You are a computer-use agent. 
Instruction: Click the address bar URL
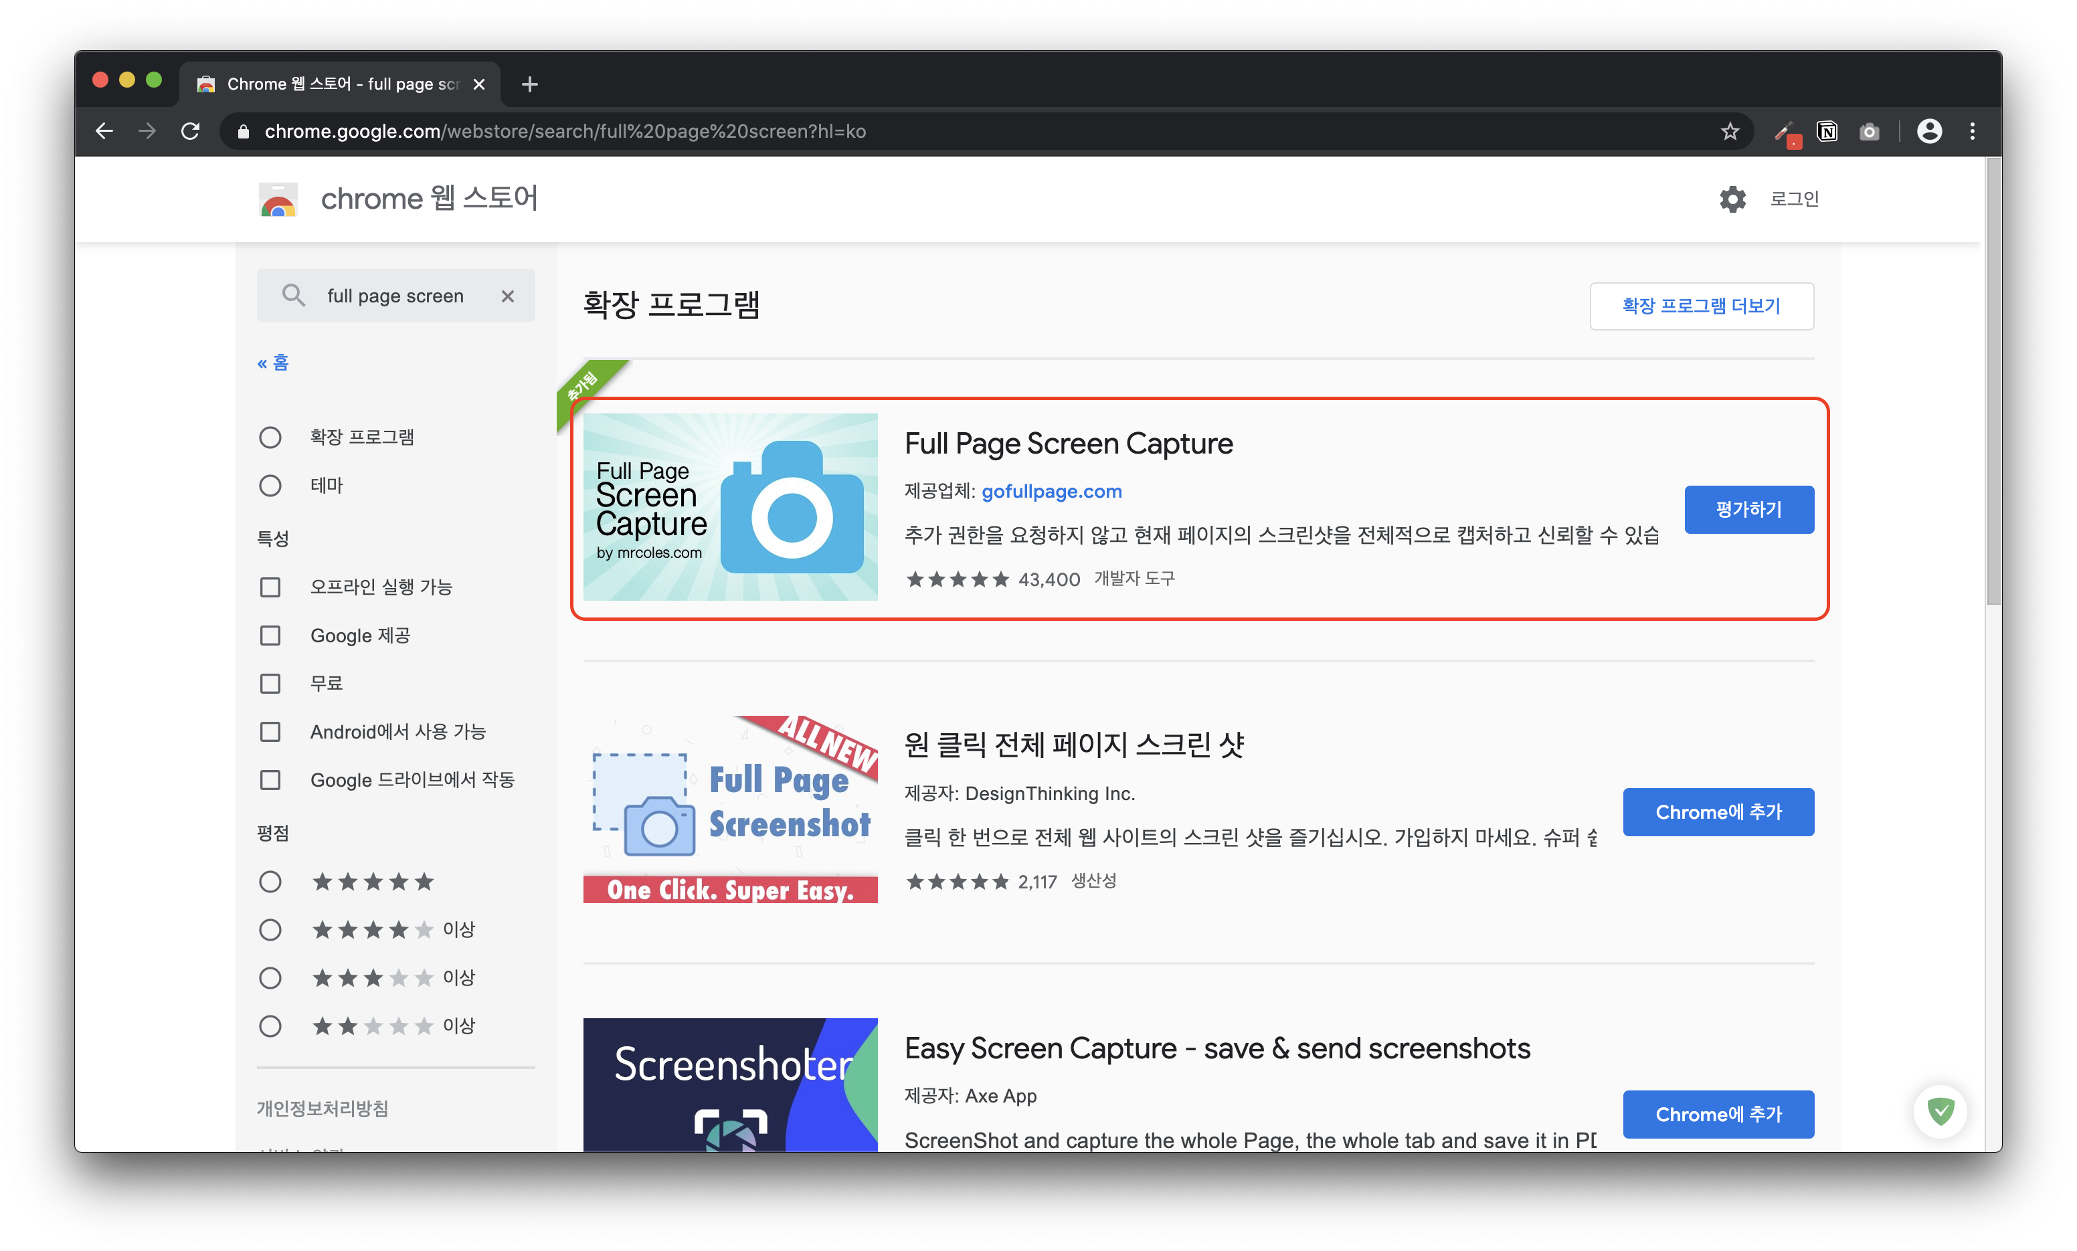(565, 132)
